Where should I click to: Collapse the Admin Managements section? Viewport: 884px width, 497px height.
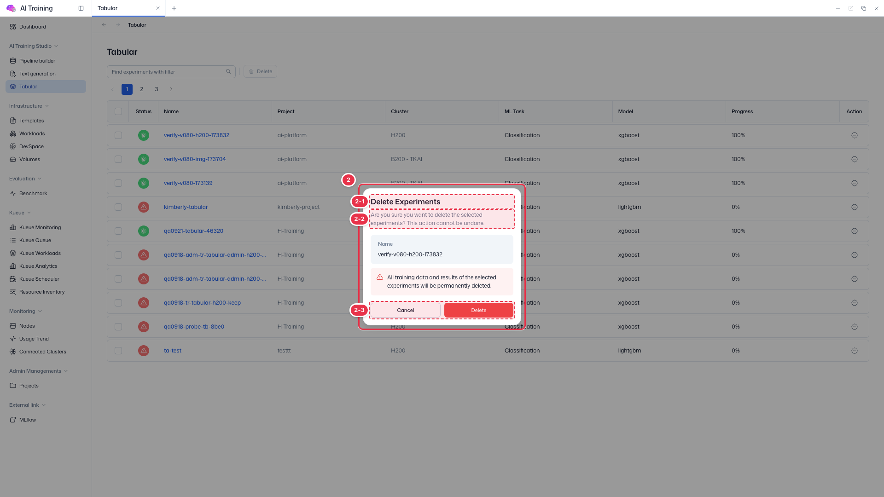pos(39,371)
